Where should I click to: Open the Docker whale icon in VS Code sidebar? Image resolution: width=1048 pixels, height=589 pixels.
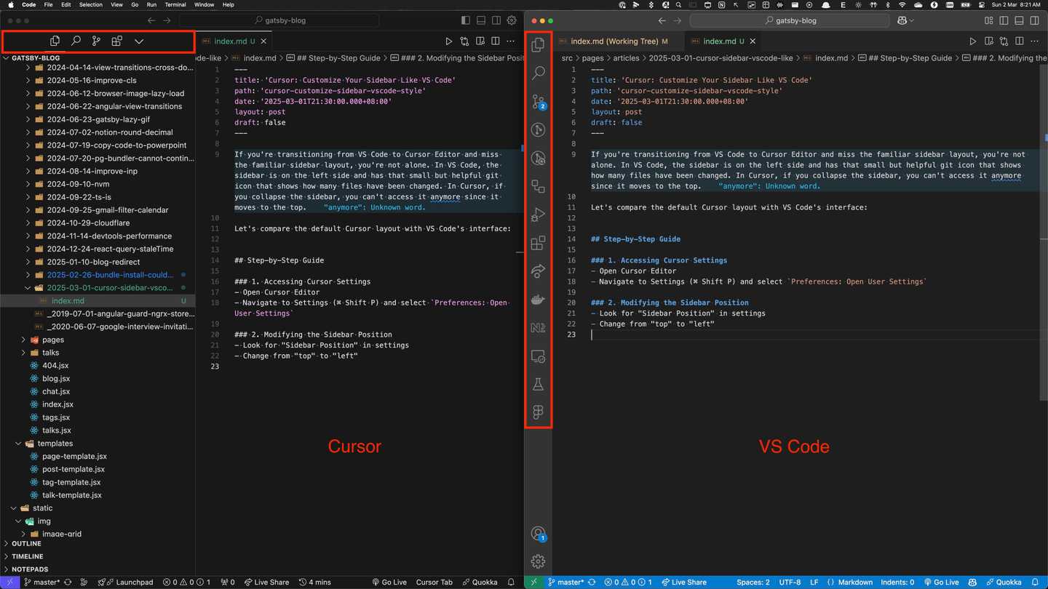tap(538, 299)
